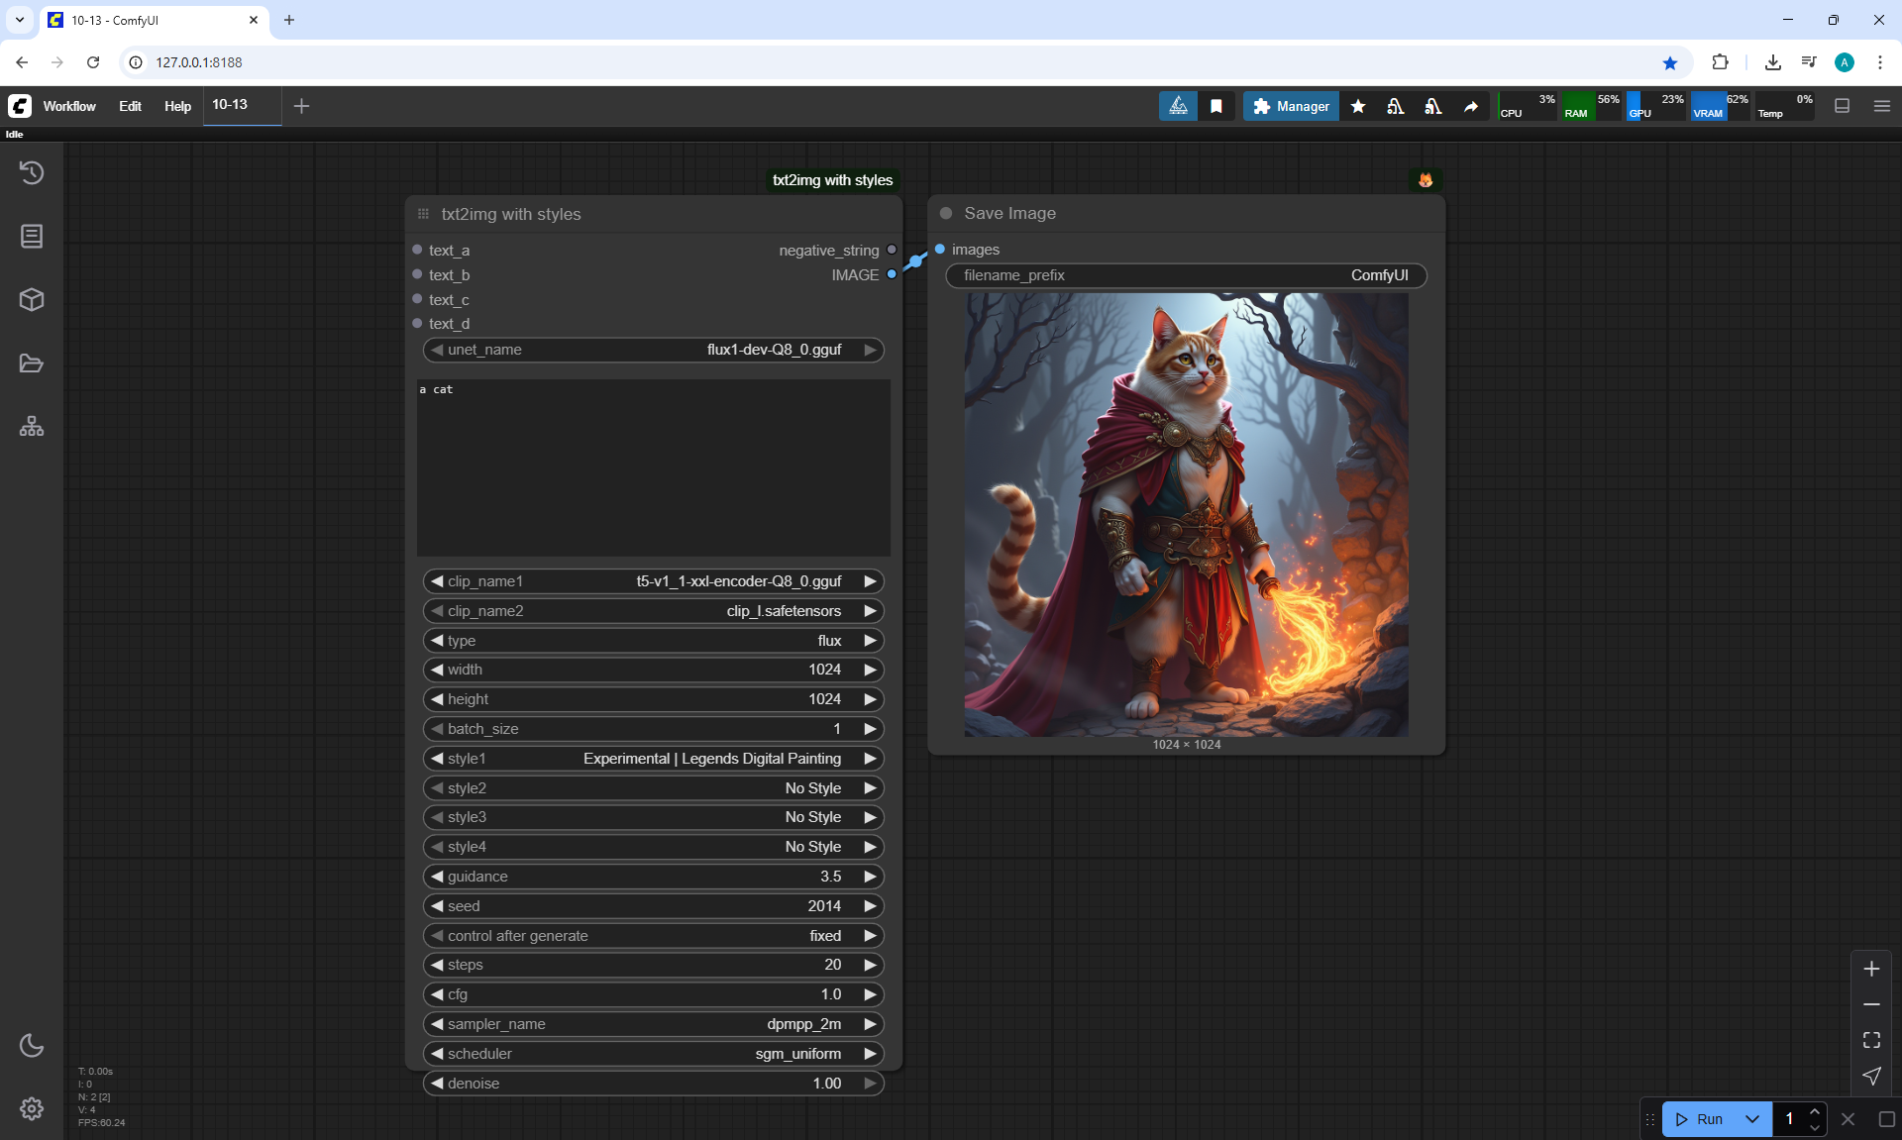
Task: Collapse the Save Image node dot
Action: point(946,213)
